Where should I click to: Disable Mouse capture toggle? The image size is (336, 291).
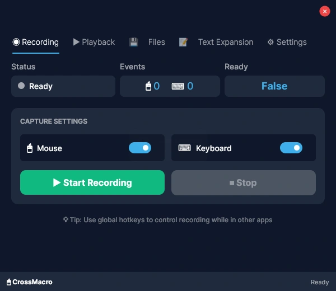pos(140,148)
